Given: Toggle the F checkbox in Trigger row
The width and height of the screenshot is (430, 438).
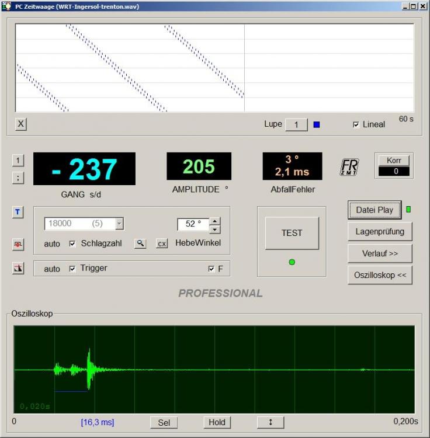Looking at the screenshot, I should (211, 269).
